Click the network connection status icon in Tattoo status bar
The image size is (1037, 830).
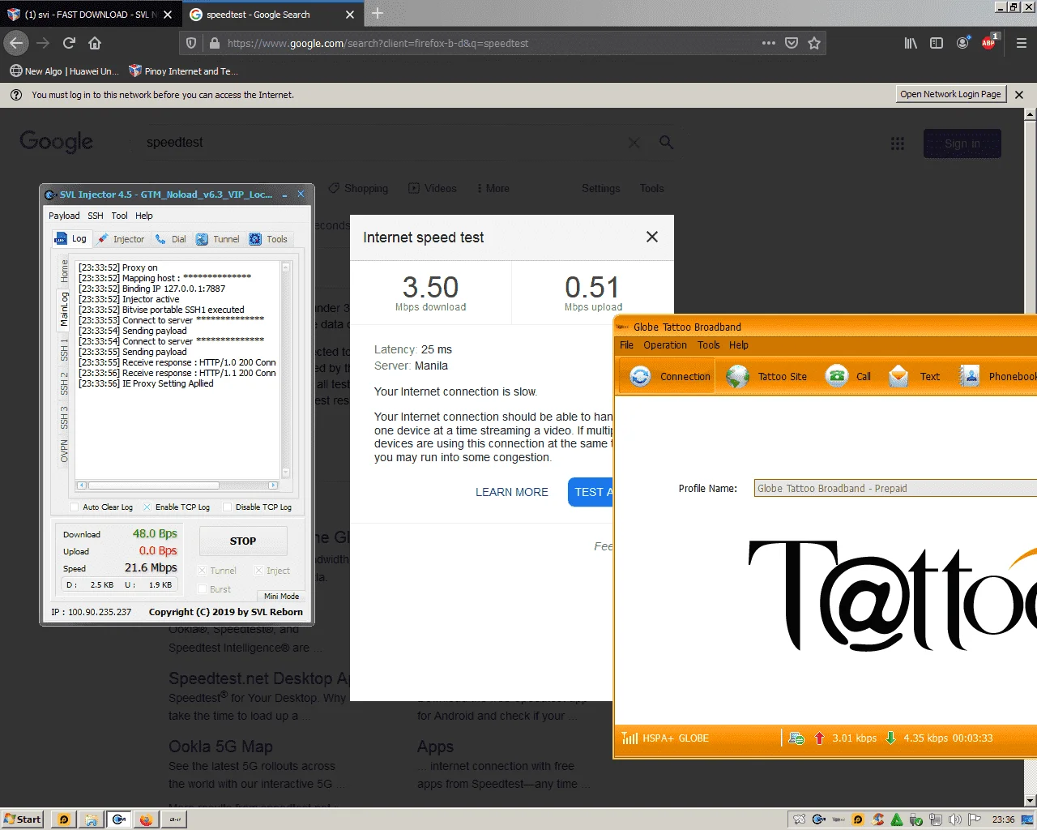point(796,738)
